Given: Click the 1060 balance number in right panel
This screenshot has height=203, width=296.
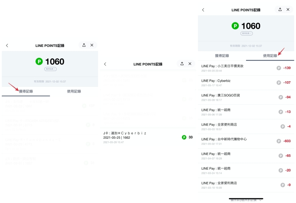Looking at the screenshot, I should (x=251, y=26).
